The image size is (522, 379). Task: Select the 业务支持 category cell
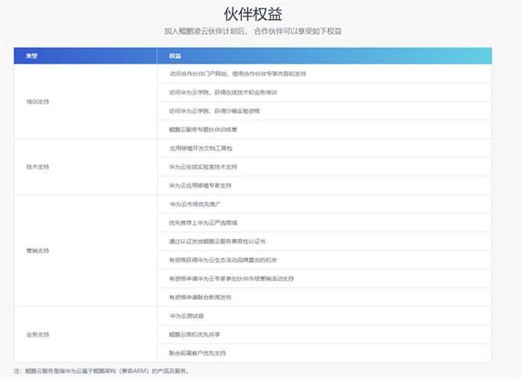[x=38, y=334]
